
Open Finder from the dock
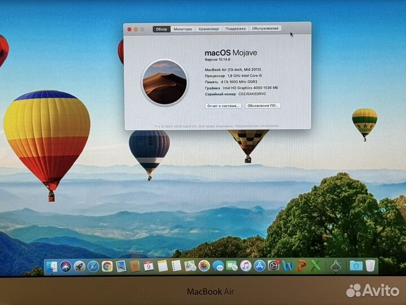pyautogui.click(x=51, y=266)
